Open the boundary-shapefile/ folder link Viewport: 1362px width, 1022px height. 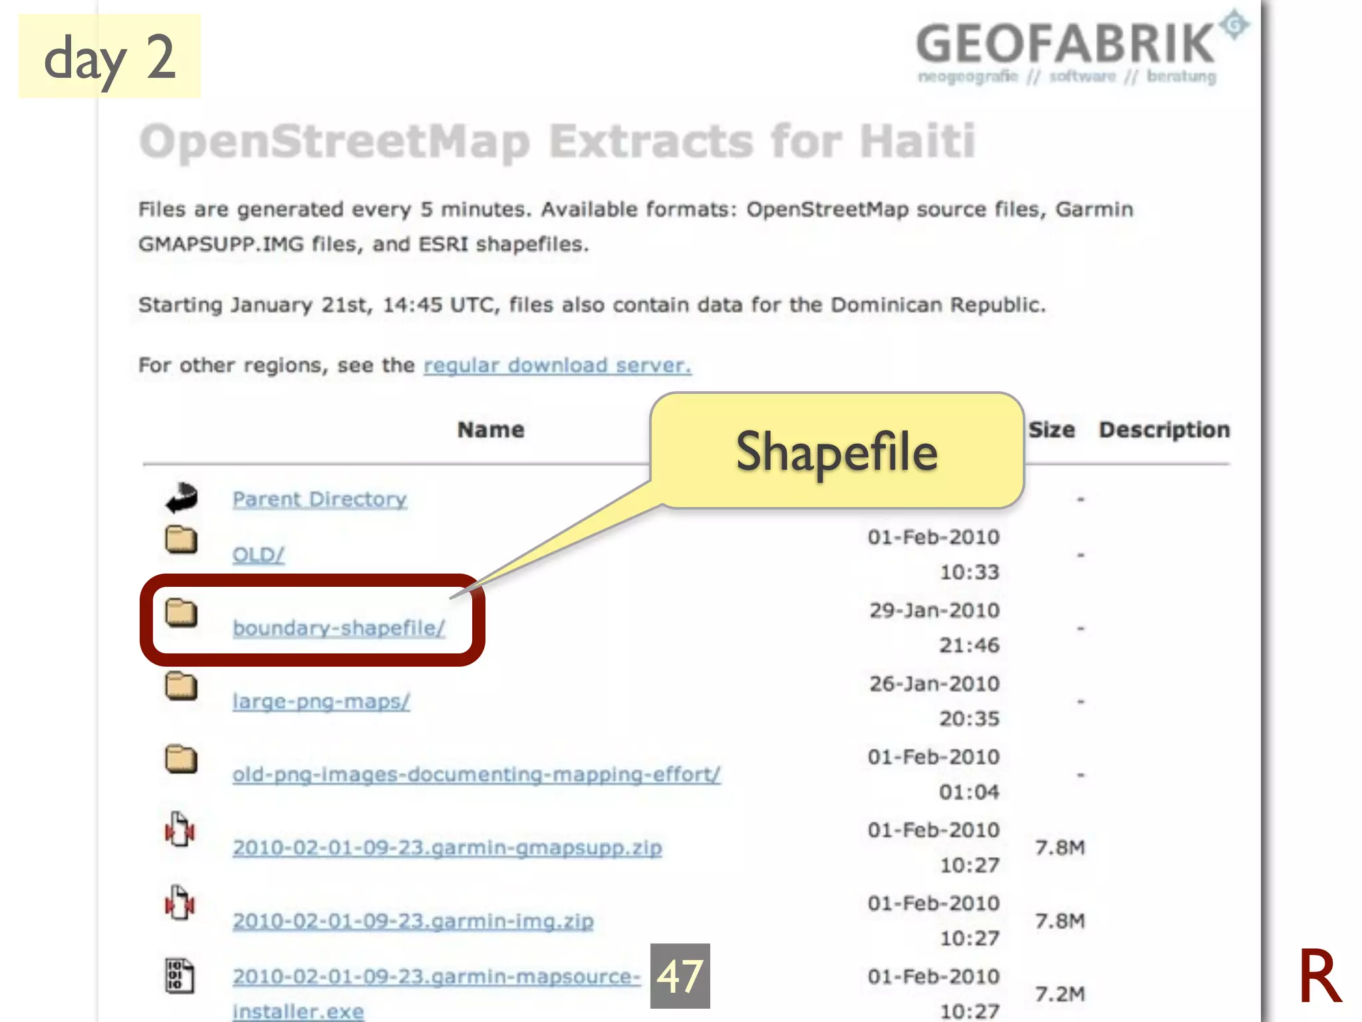[339, 627]
